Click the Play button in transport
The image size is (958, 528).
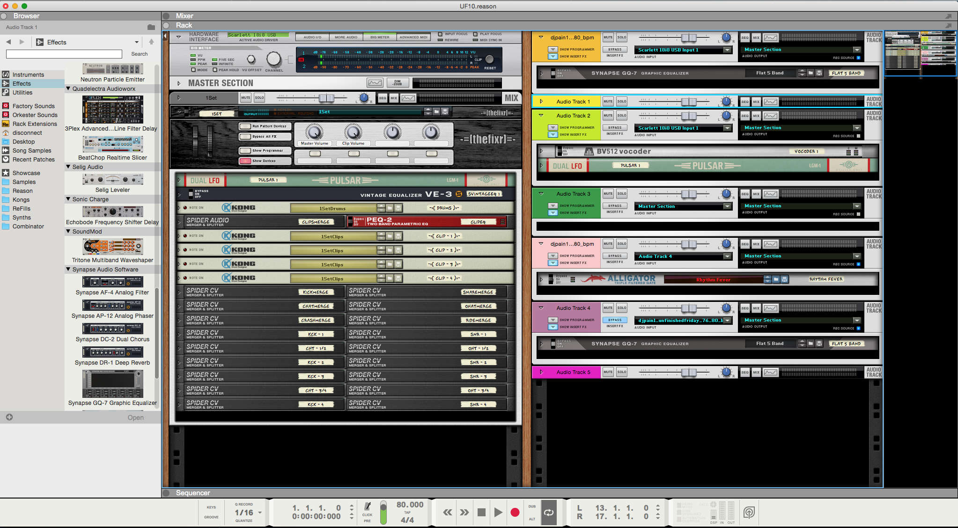click(498, 513)
